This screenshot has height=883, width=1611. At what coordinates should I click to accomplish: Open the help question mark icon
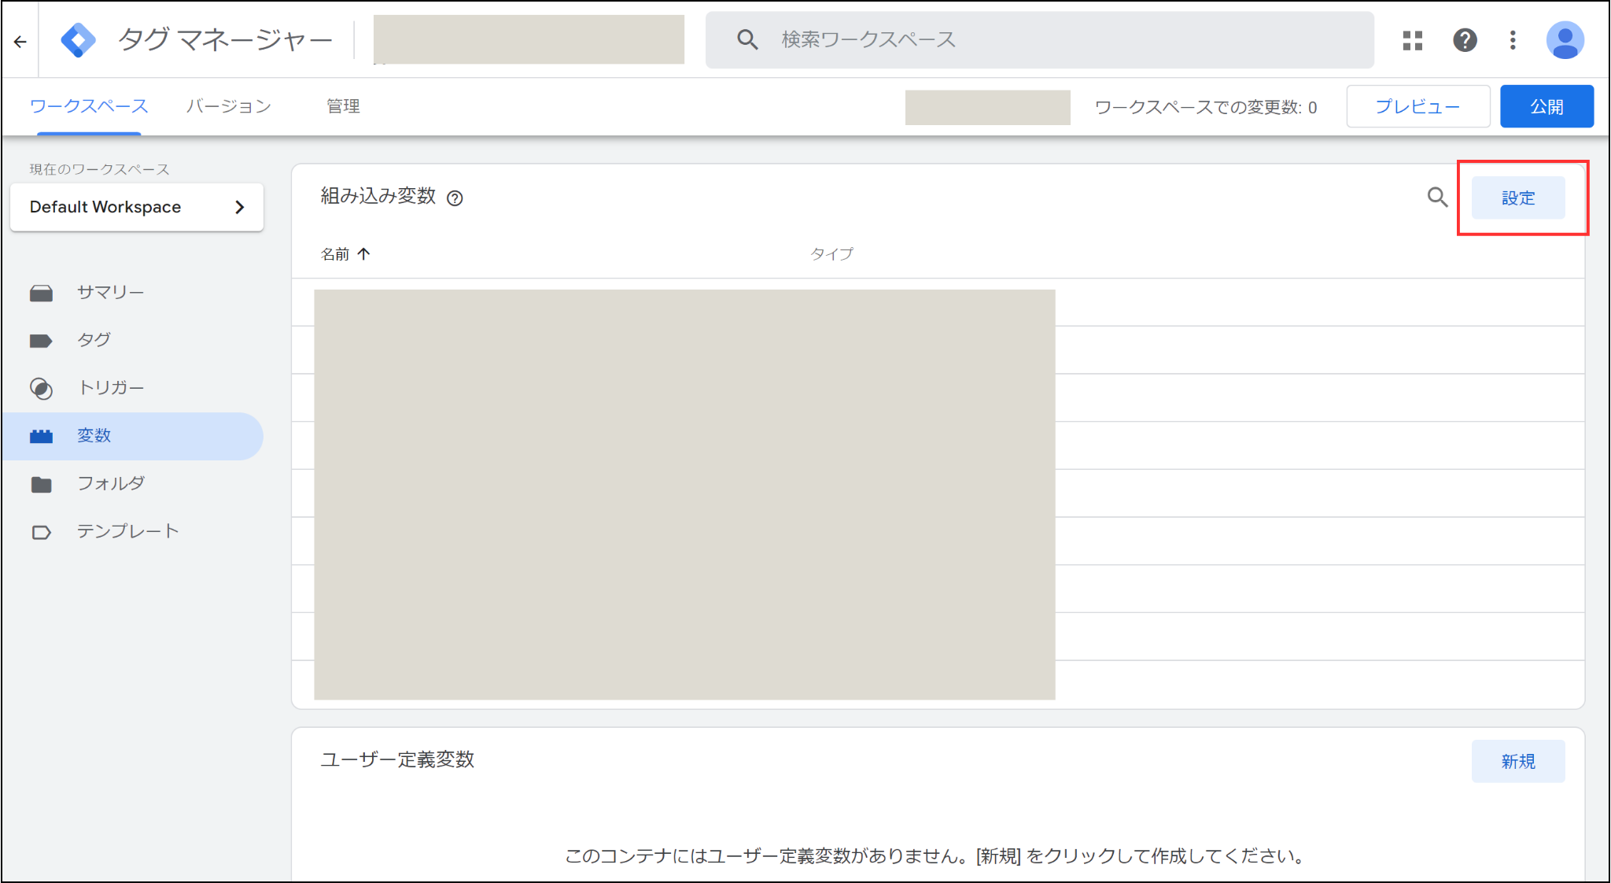click(x=1464, y=40)
